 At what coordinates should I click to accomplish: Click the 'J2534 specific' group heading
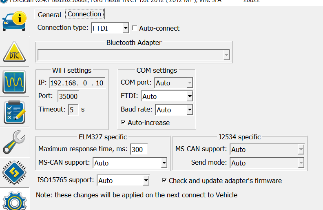coord(239,137)
